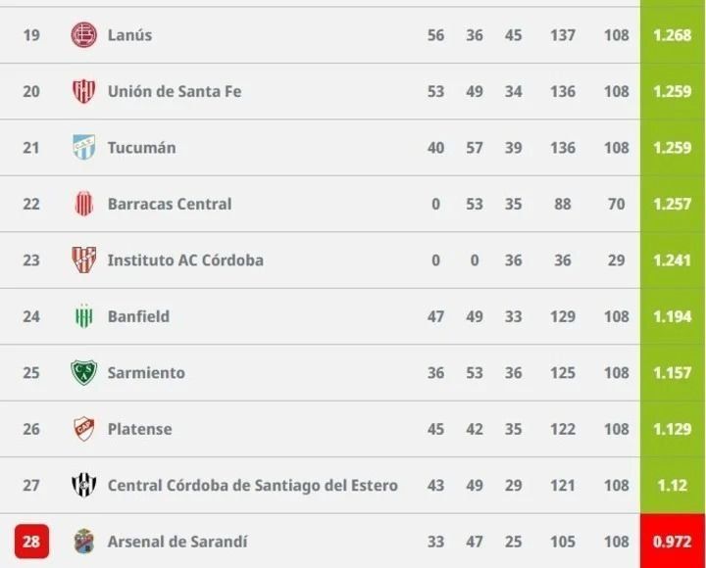Click the Barracas Central crest icon
The width and height of the screenshot is (706, 568).
[84, 204]
